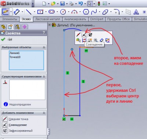The height and width of the screenshot is (139, 147).
Task: Select the Polygon sketch tool
Action: 86,12
